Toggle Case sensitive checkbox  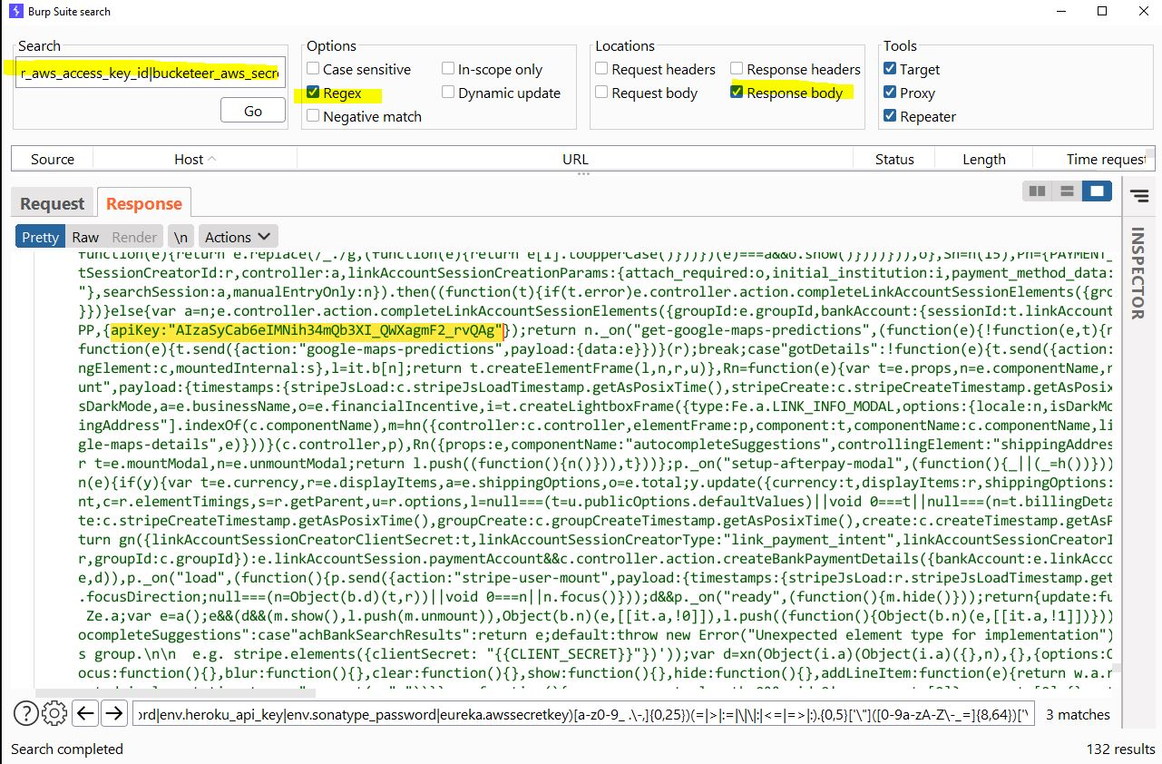point(313,69)
